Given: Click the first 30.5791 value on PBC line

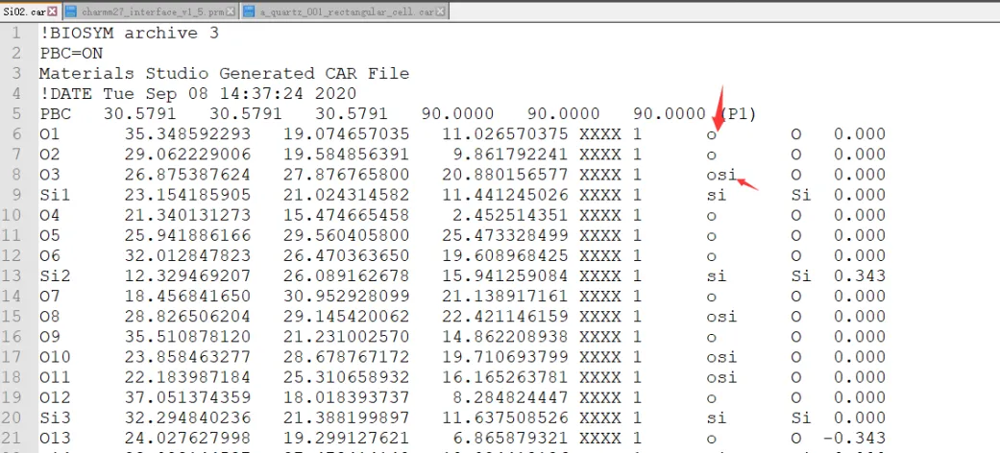Looking at the screenshot, I should [x=139, y=114].
